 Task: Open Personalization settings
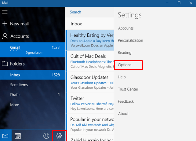pyautogui.click(x=130, y=40)
